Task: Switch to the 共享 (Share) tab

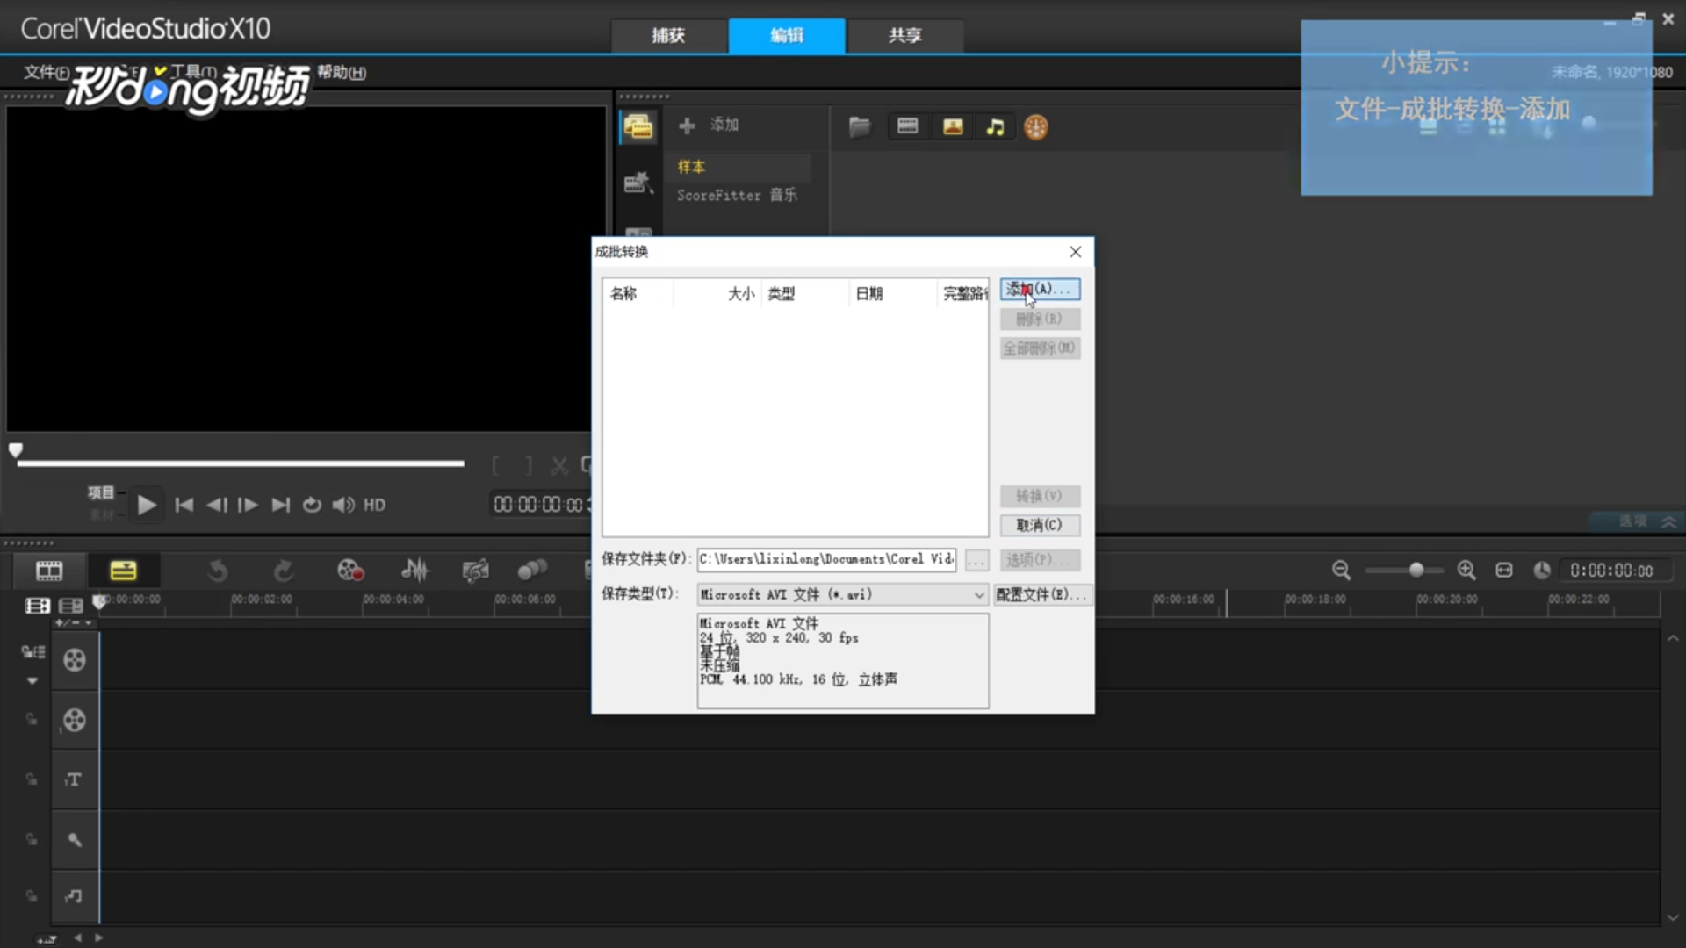Action: click(904, 36)
